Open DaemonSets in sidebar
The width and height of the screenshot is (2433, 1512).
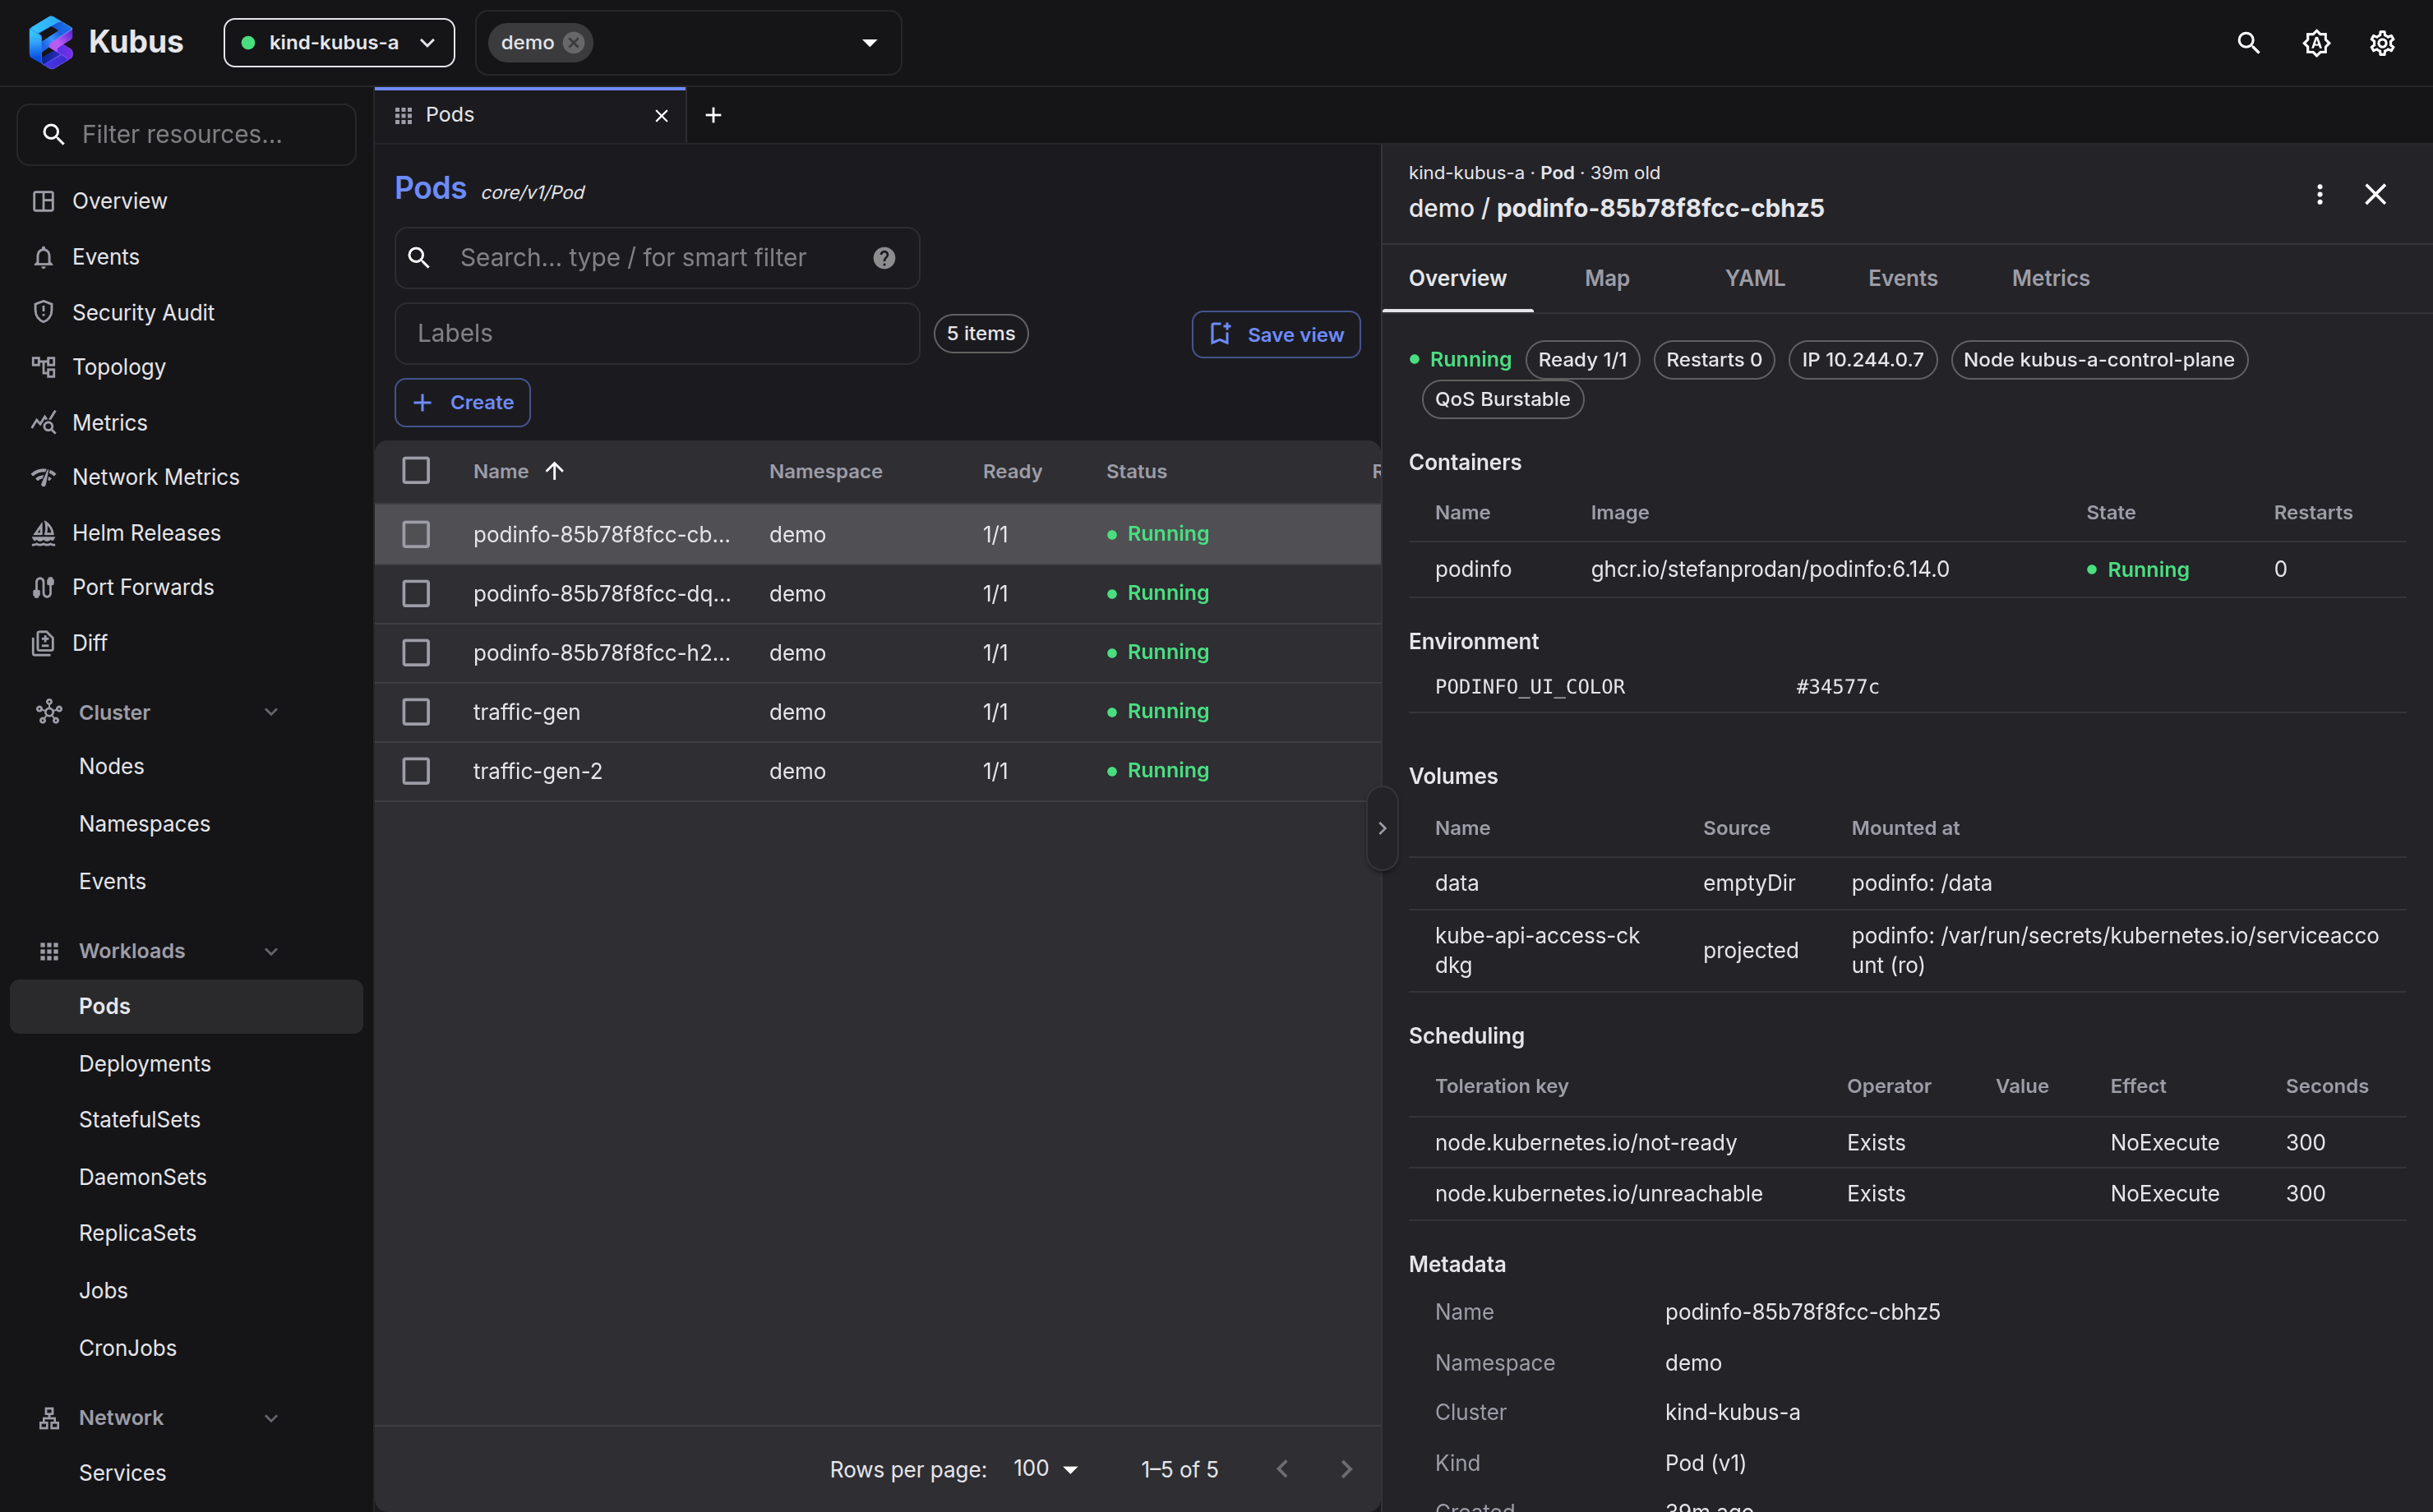(186, 1177)
